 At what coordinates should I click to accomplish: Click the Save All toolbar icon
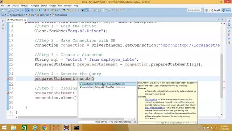(13, 10)
